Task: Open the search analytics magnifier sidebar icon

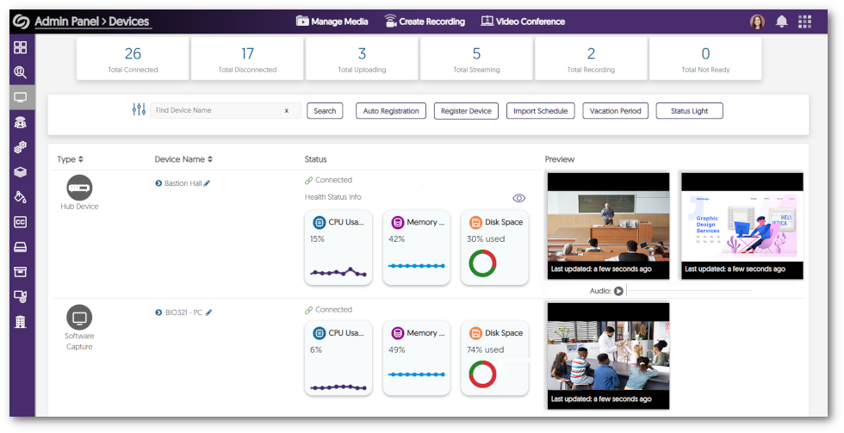Action: pos(21,72)
